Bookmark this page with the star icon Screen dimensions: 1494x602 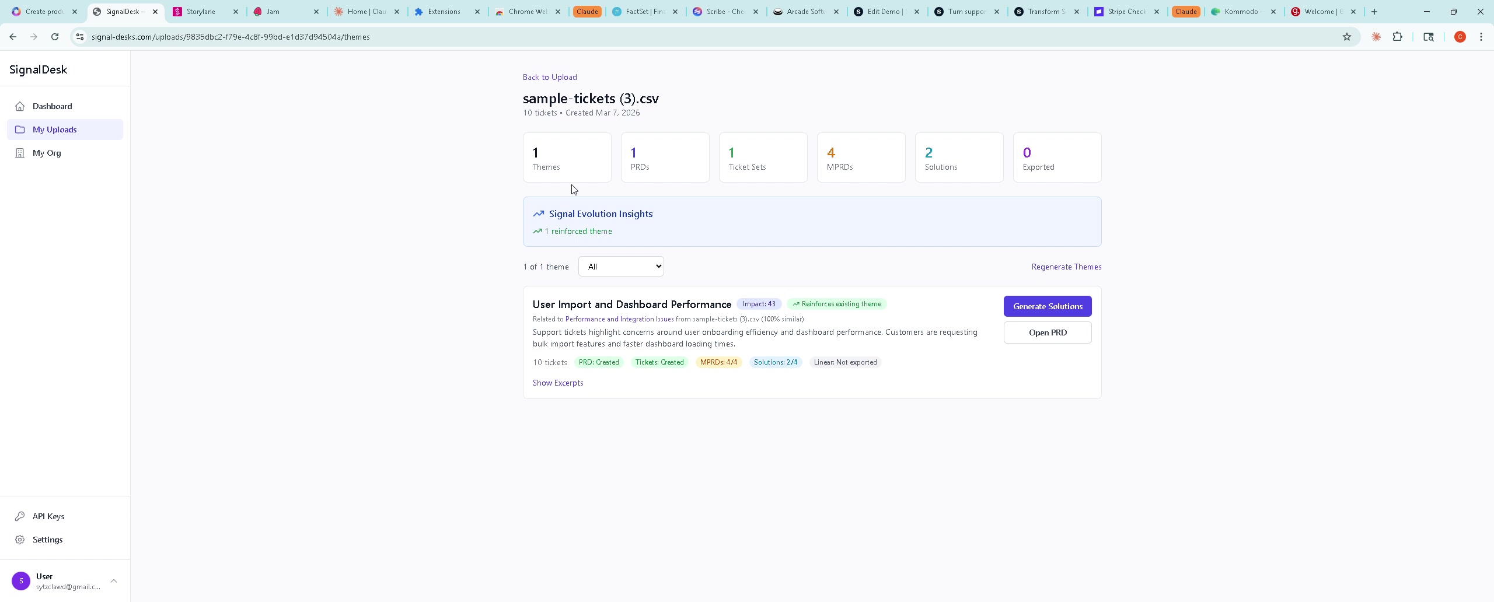pos(1347,37)
